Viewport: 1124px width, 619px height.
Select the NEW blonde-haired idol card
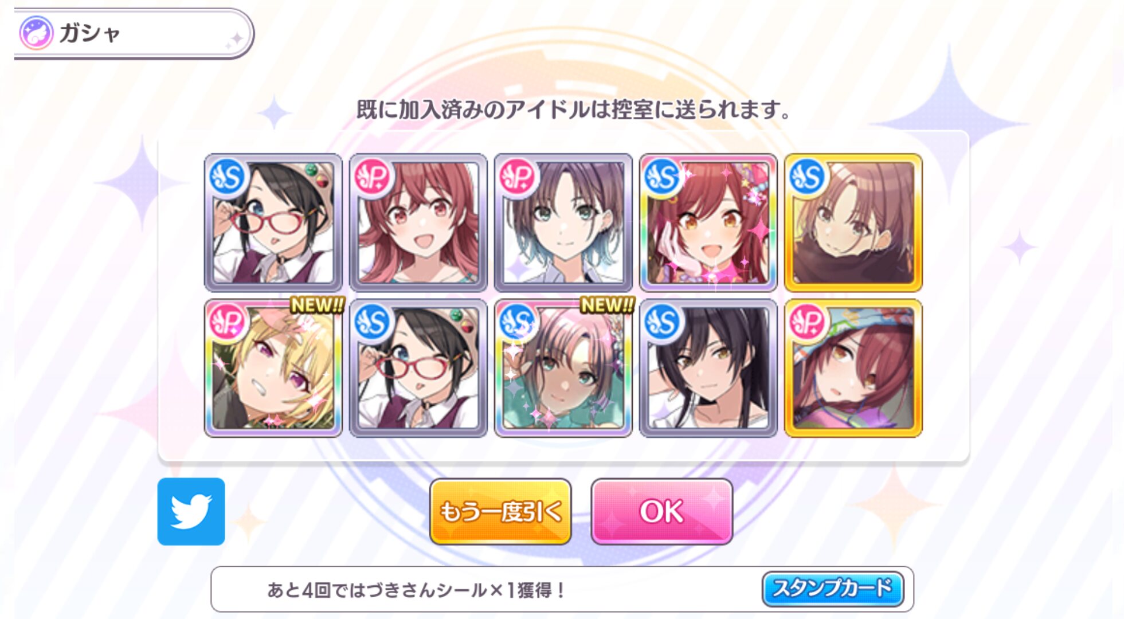(273, 368)
